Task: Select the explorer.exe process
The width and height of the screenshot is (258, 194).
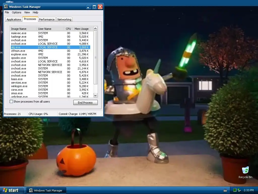Action: tap(50, 54)
